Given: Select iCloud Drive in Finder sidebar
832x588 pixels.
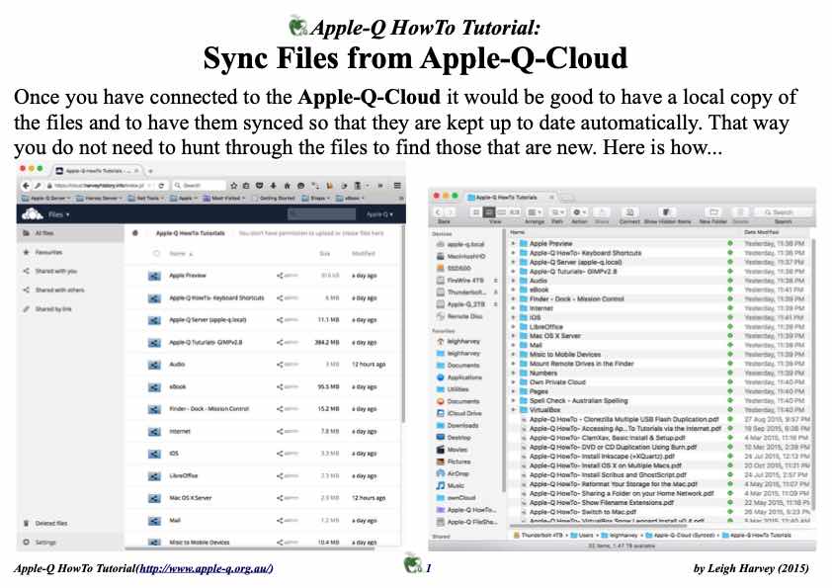Looking at the screenshot, I should (458, 413).
